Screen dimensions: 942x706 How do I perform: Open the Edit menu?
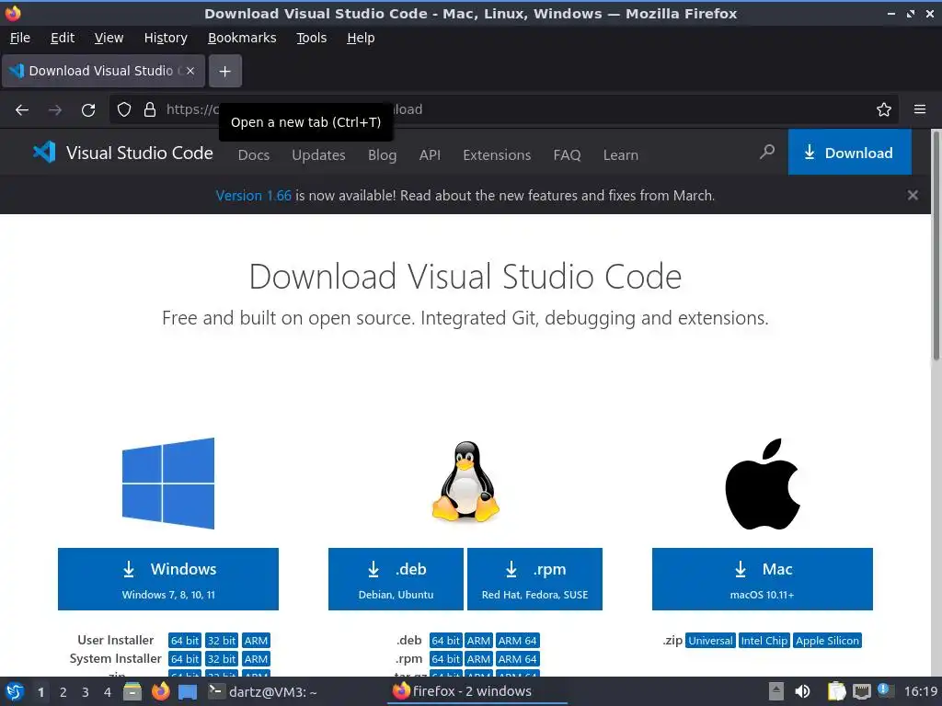click(x=63, y=38)
